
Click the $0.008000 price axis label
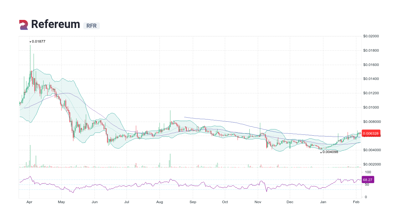pyautogui.click(x=372, y=122)
